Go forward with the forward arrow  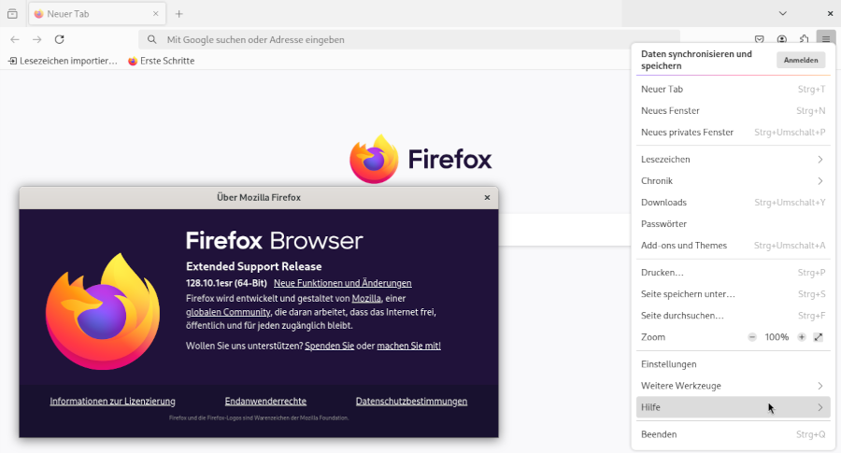point(37,39)
